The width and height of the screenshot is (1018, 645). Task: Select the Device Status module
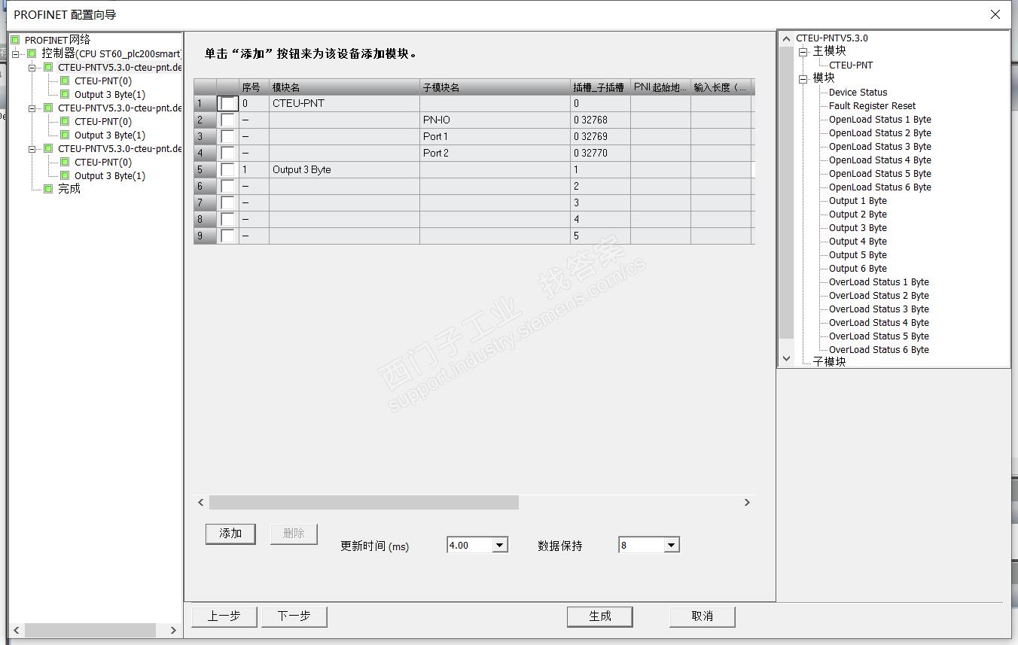coord(858,92)
